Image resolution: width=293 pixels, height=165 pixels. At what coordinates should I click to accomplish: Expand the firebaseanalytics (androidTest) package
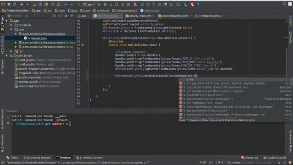(16, 43)
